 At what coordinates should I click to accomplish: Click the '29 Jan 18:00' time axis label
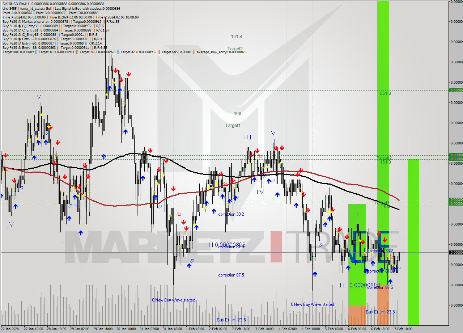coord(103,329)
